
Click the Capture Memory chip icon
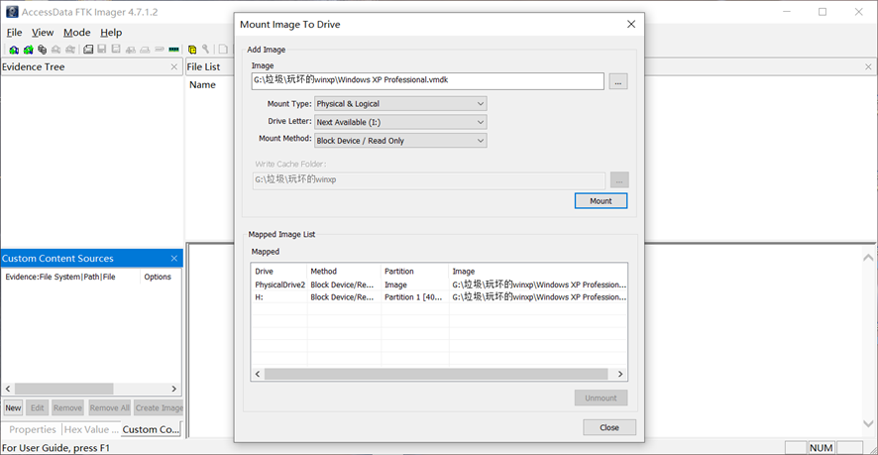[x=174, y=50]
